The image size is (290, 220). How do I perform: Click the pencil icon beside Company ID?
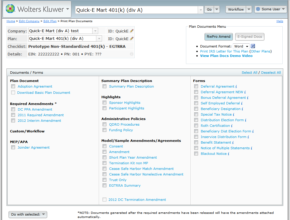132,31
